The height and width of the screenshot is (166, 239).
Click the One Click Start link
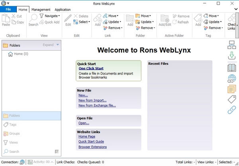click(91, 68)
